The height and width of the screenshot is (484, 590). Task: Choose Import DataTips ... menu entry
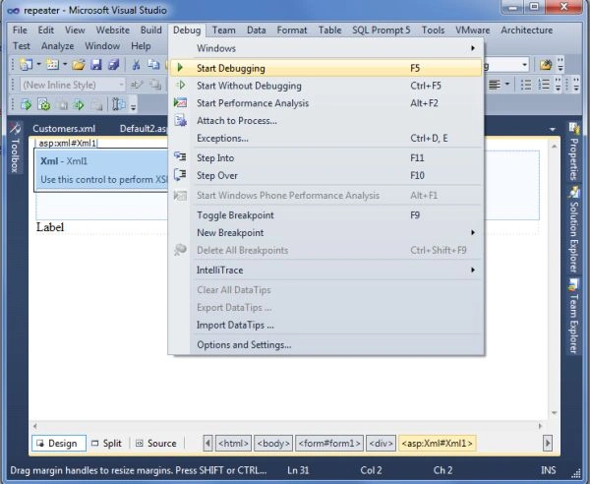point(325,325)
